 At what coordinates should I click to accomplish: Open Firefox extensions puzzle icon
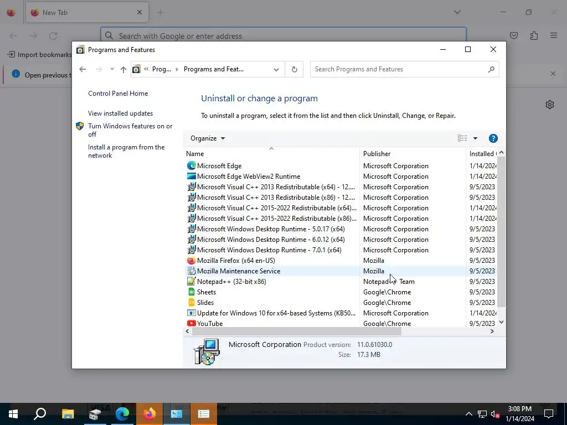pyautogui.click(x=534, y=35)
